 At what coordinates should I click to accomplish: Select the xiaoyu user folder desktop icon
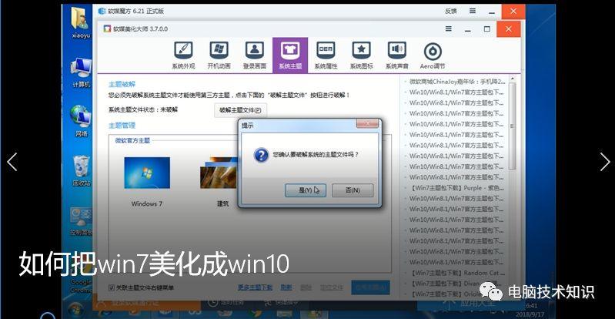pos(81,23)
